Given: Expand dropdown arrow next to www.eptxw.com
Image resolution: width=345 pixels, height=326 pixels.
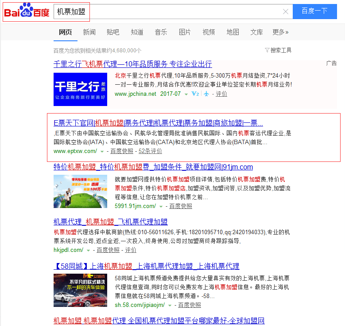Looking at the screenshot, I should pyautogui.click(x=102, y=151).
